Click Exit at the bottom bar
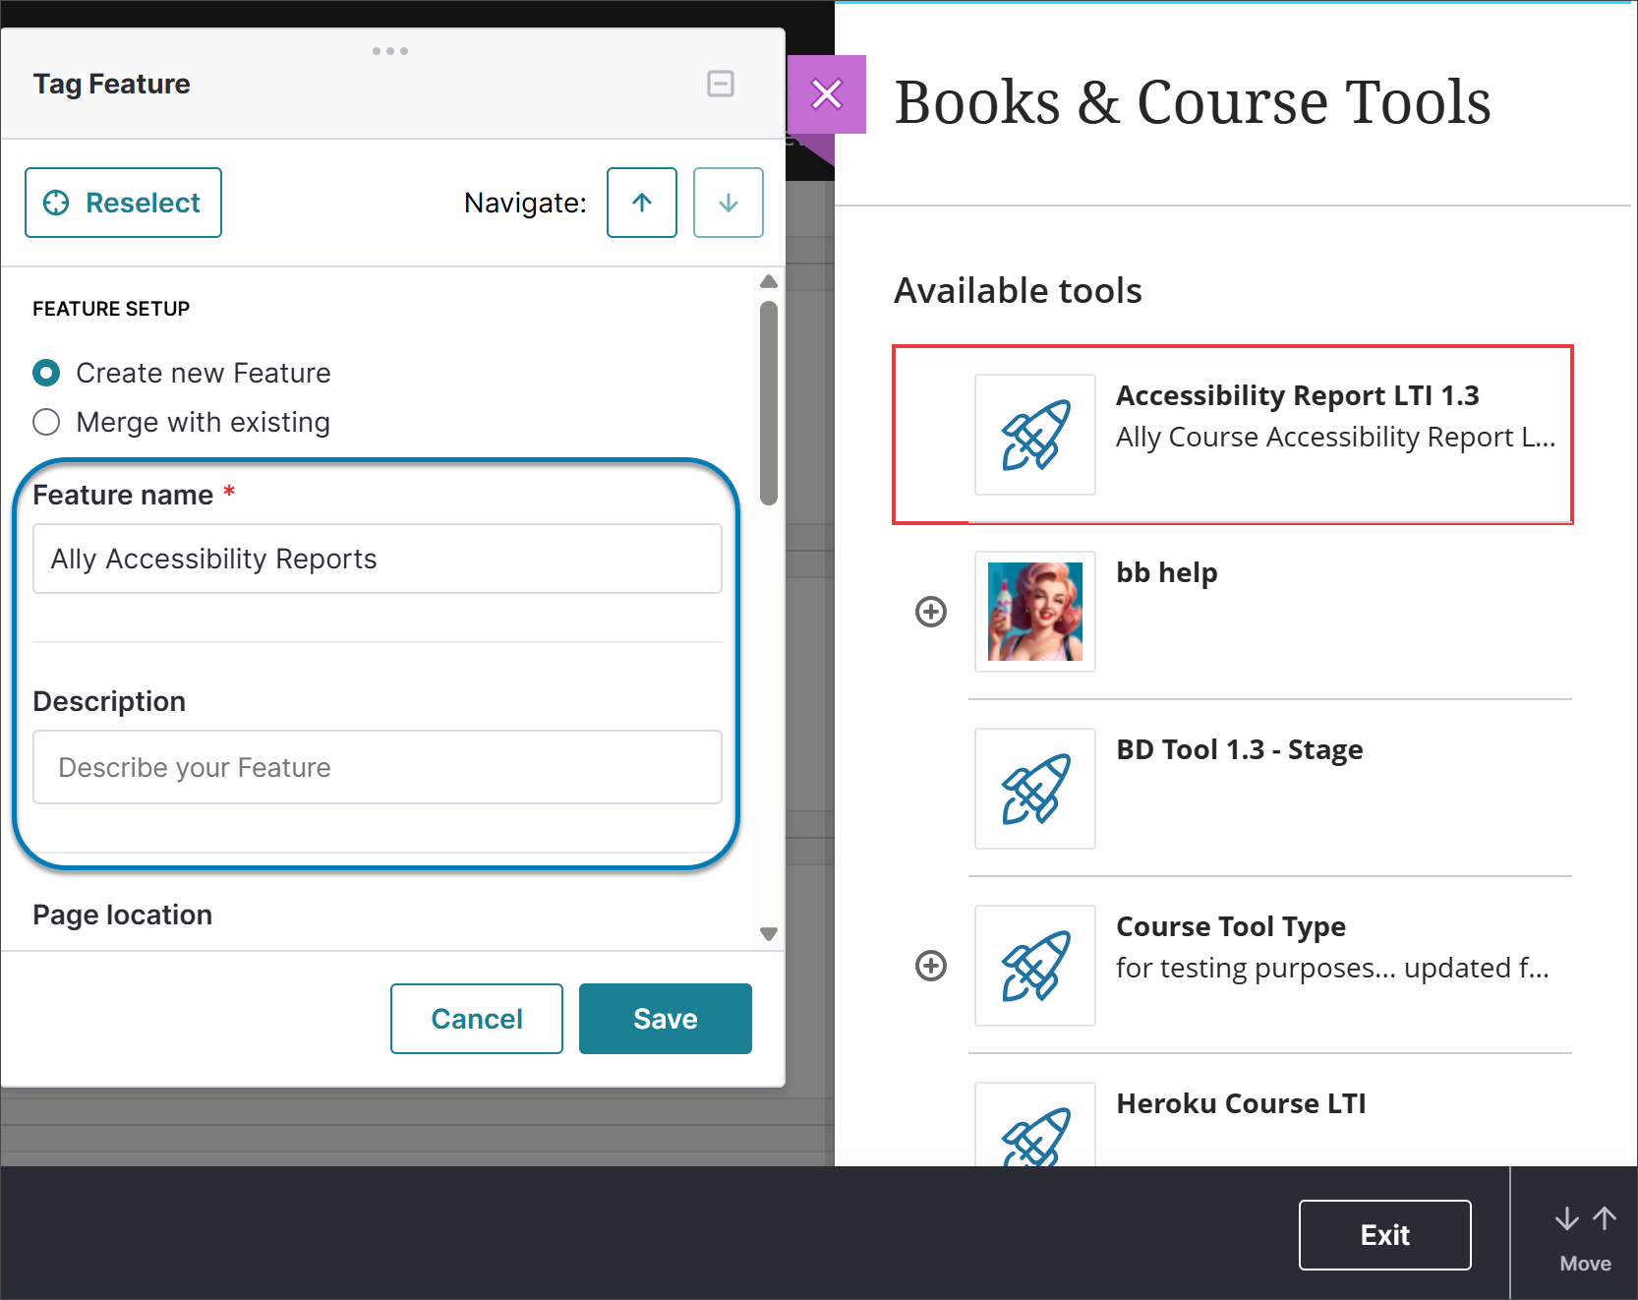Image resolution: width=1638 pixels, height=1300 pixels. click(x=1384, y=1234)
